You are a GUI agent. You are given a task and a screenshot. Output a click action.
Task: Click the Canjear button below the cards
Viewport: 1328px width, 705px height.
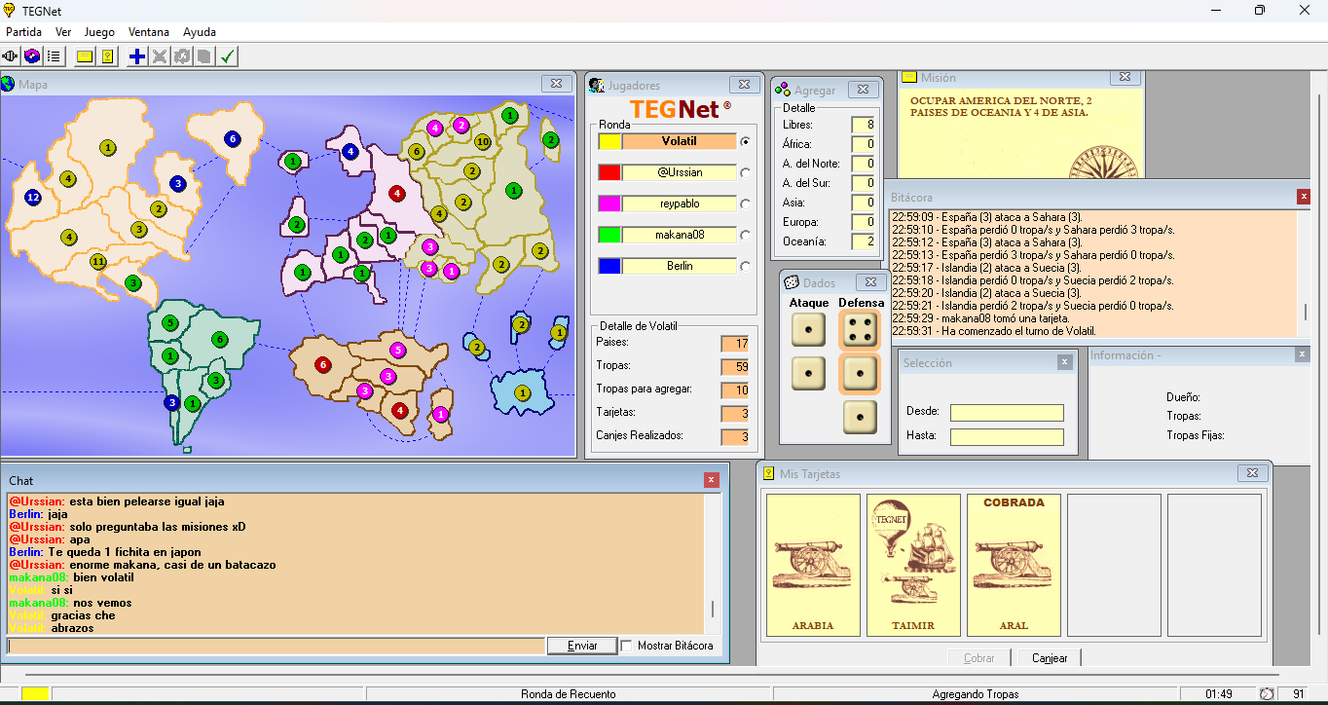coord(1050,658)
